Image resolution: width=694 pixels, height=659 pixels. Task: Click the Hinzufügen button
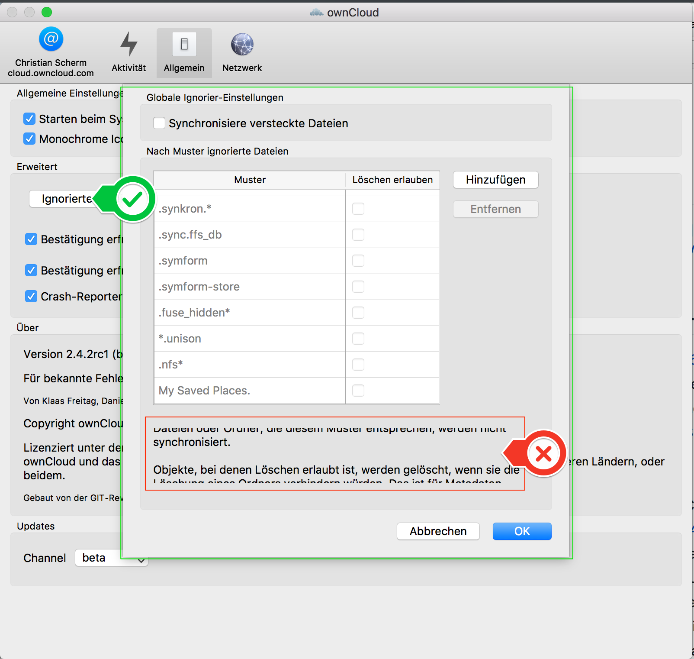tap(495, 180)
